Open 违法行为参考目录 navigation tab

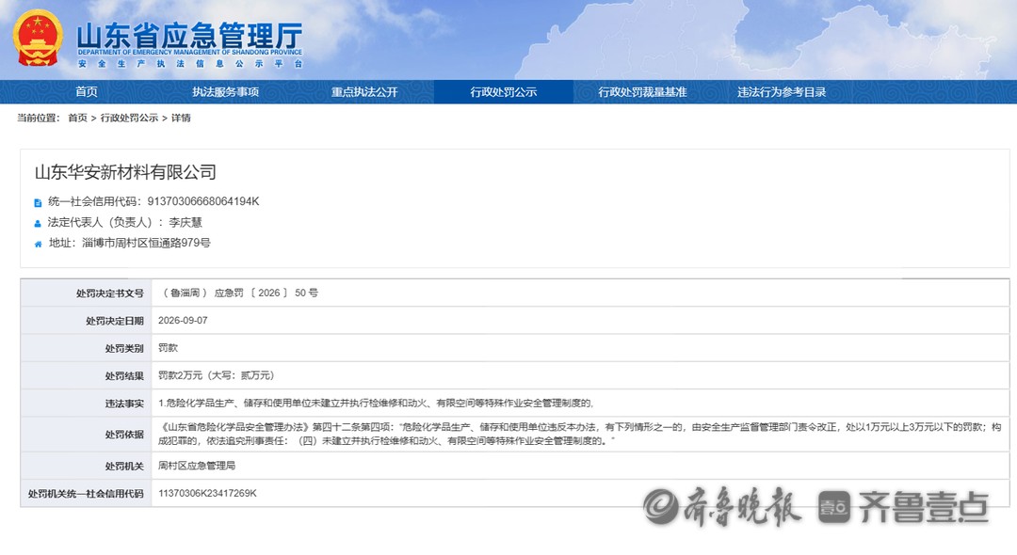pos(782,92)
